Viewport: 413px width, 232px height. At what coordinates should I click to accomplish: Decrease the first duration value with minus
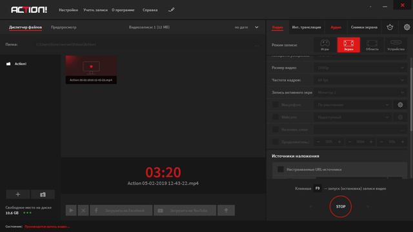[x=318, y=142]
